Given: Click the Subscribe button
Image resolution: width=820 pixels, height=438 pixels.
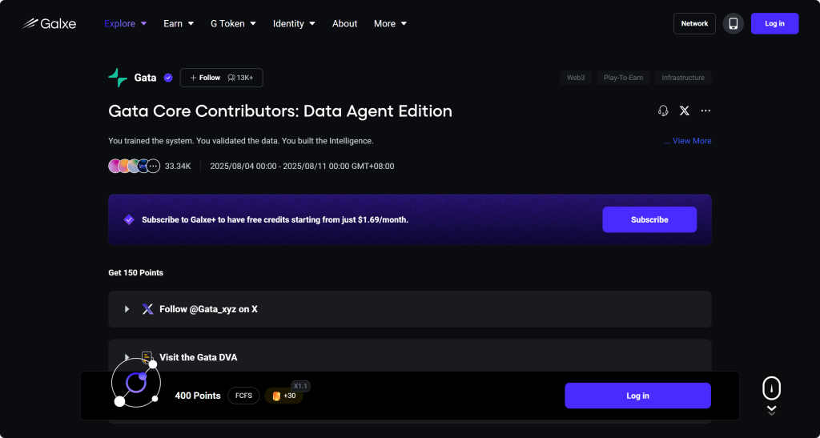Looking at the screenshot, I should pos(649,219).
